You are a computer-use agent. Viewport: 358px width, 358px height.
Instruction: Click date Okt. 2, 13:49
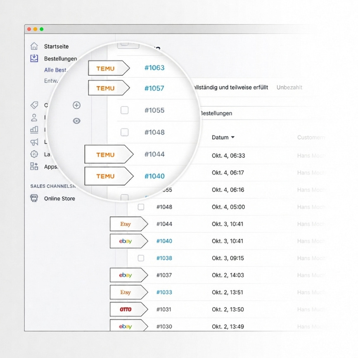click(x=228, y=327)
